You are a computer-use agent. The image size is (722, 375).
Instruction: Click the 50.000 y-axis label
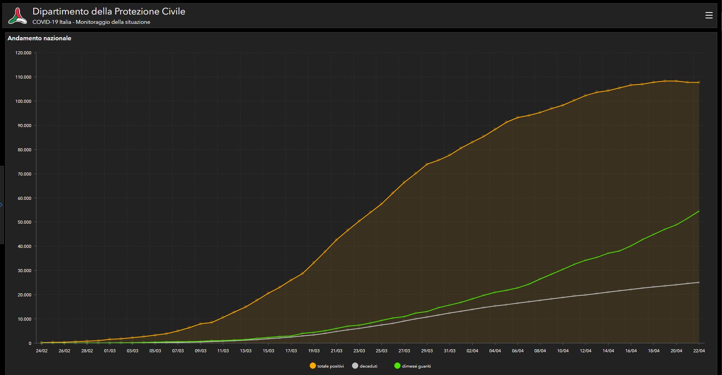click(x=25, y=222)
